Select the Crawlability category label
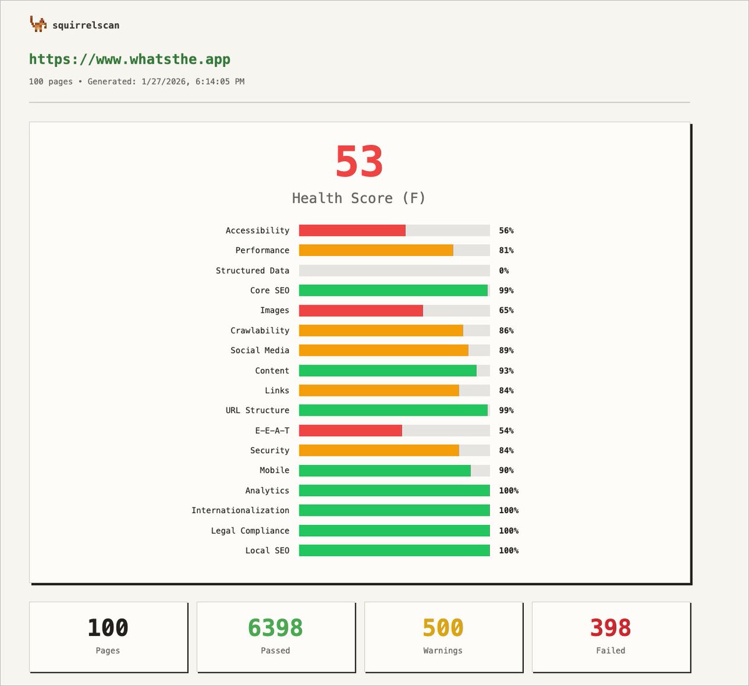The height and width of the screenshot is (686, 749). click(x=260, y=330)
